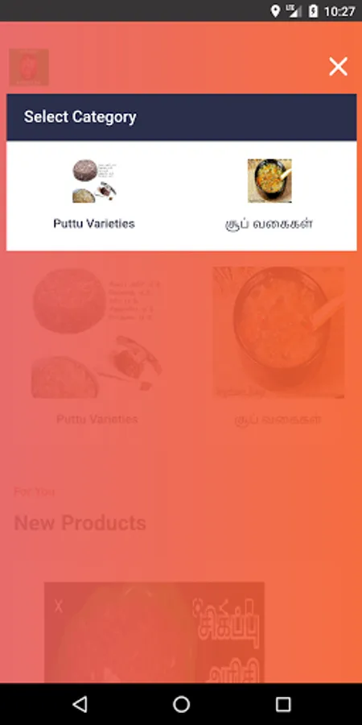Open recent apps with the square button

coord(283,704)
